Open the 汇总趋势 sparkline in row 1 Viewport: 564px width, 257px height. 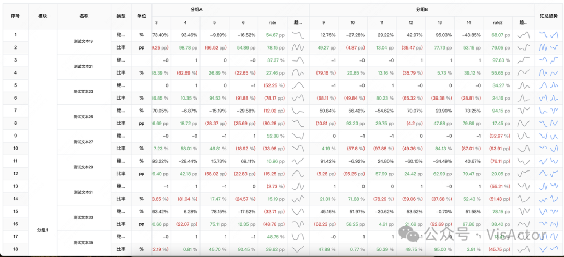pos(549,35)
